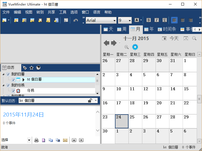Screen dimensions: 202x151
Task: Click the blue gear settings icon
Action: [x=135, y=47]
